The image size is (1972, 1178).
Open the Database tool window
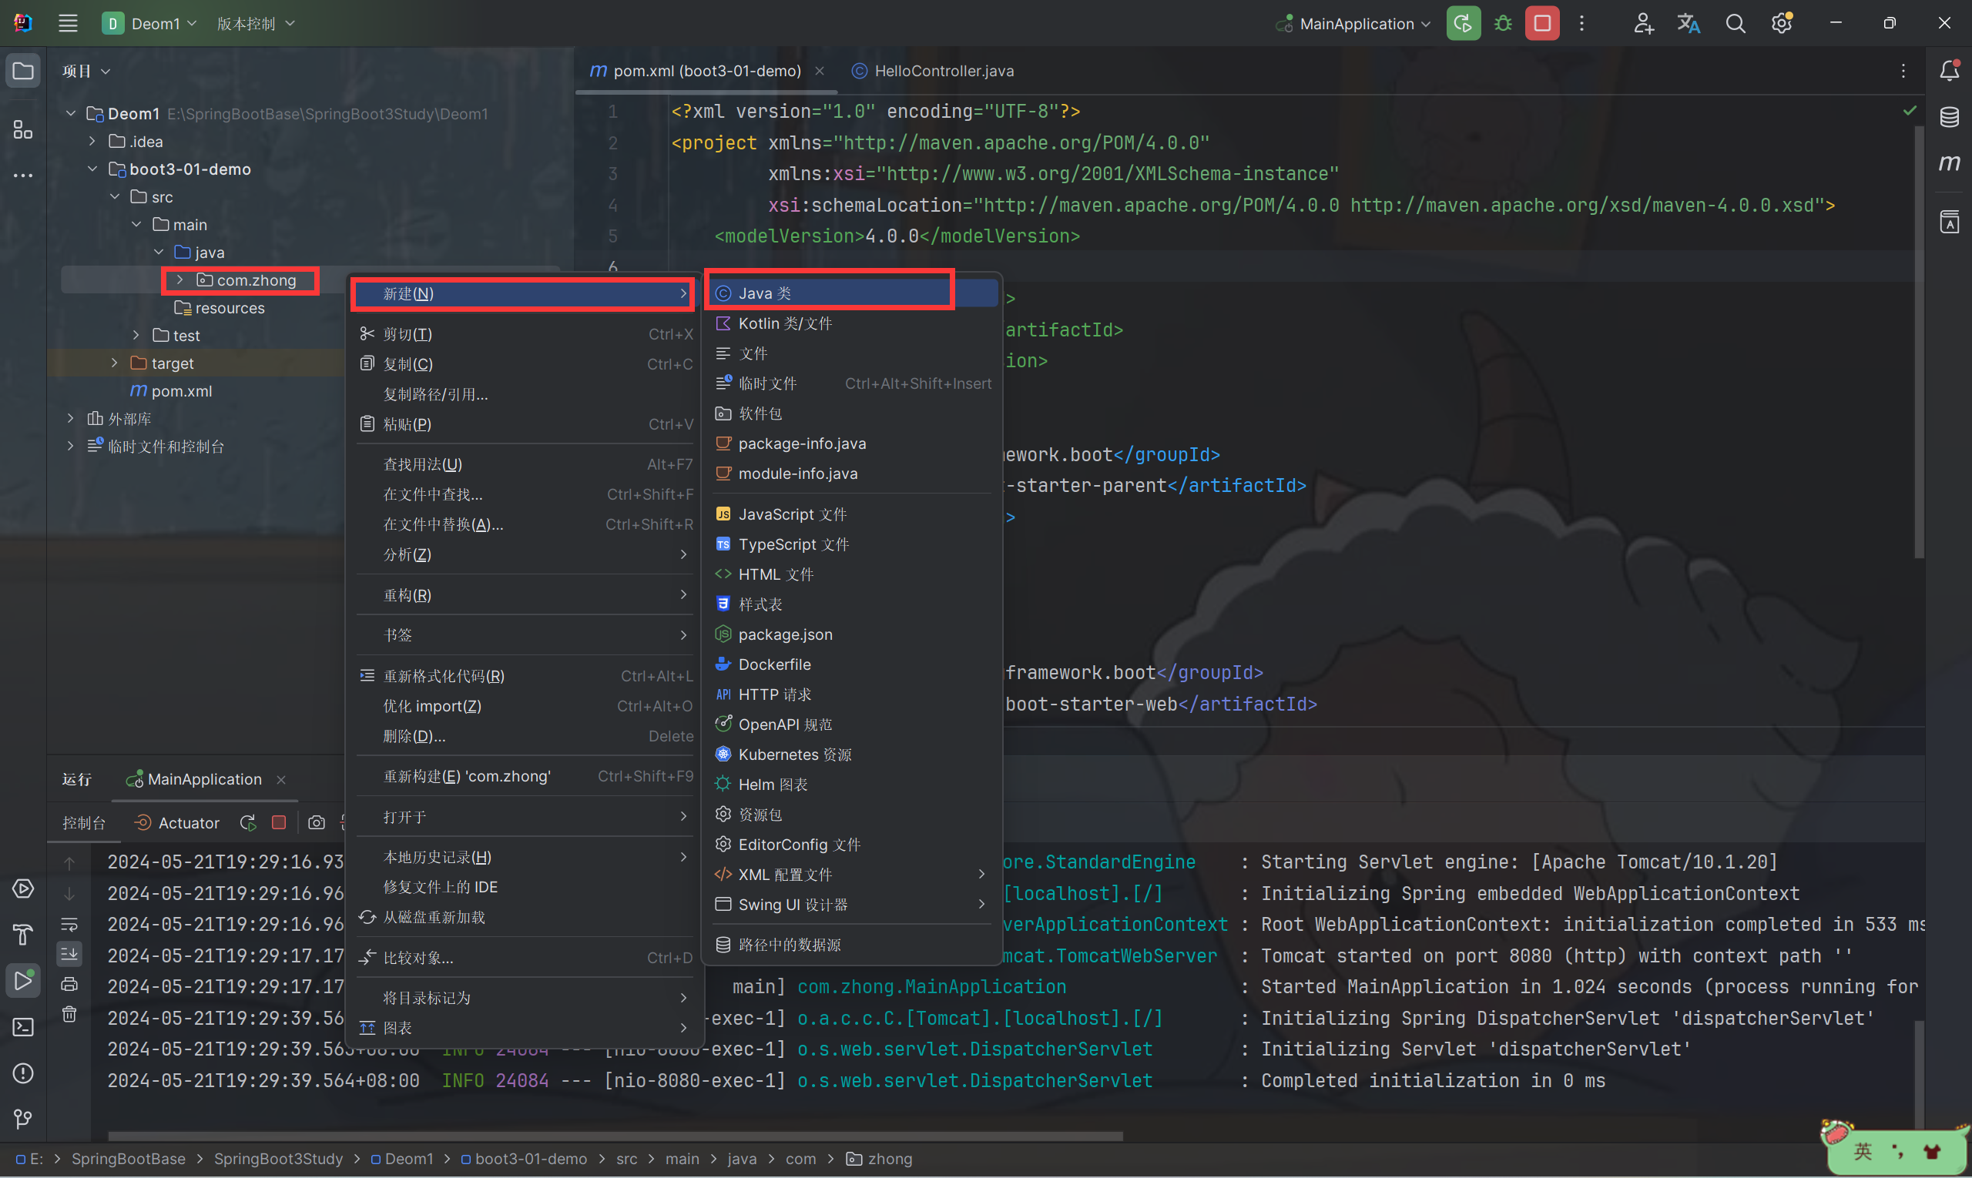[1950, 117]
